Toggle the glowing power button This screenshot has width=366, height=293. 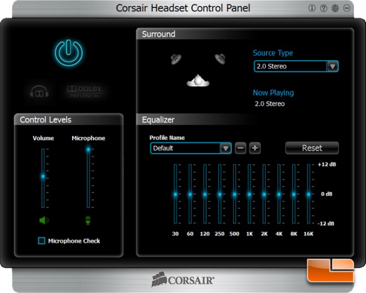[x=69, y=53]
